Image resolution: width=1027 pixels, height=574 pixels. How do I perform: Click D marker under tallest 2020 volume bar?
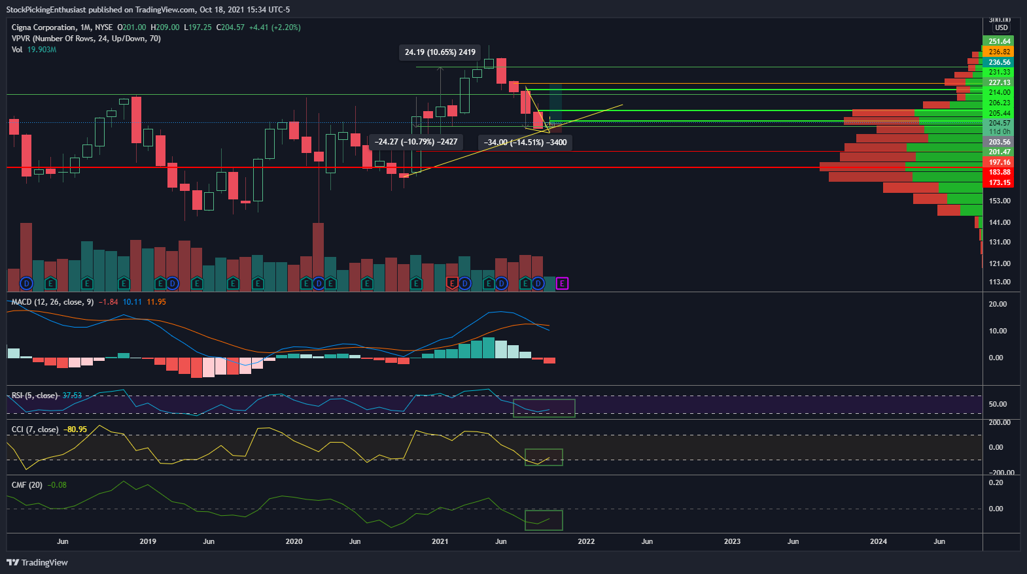point(319,283)
